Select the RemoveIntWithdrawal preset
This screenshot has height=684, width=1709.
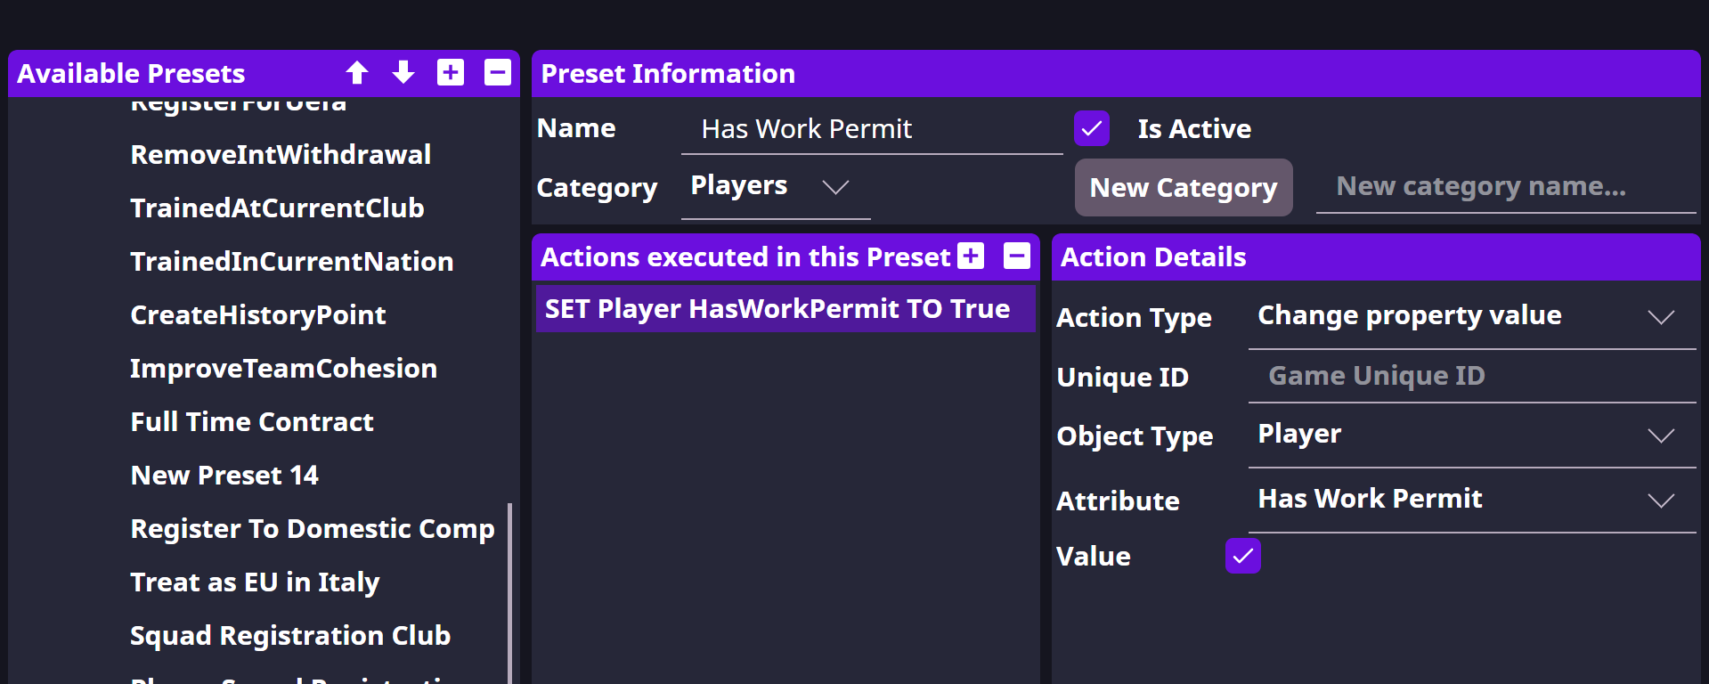tap(281, 155)
